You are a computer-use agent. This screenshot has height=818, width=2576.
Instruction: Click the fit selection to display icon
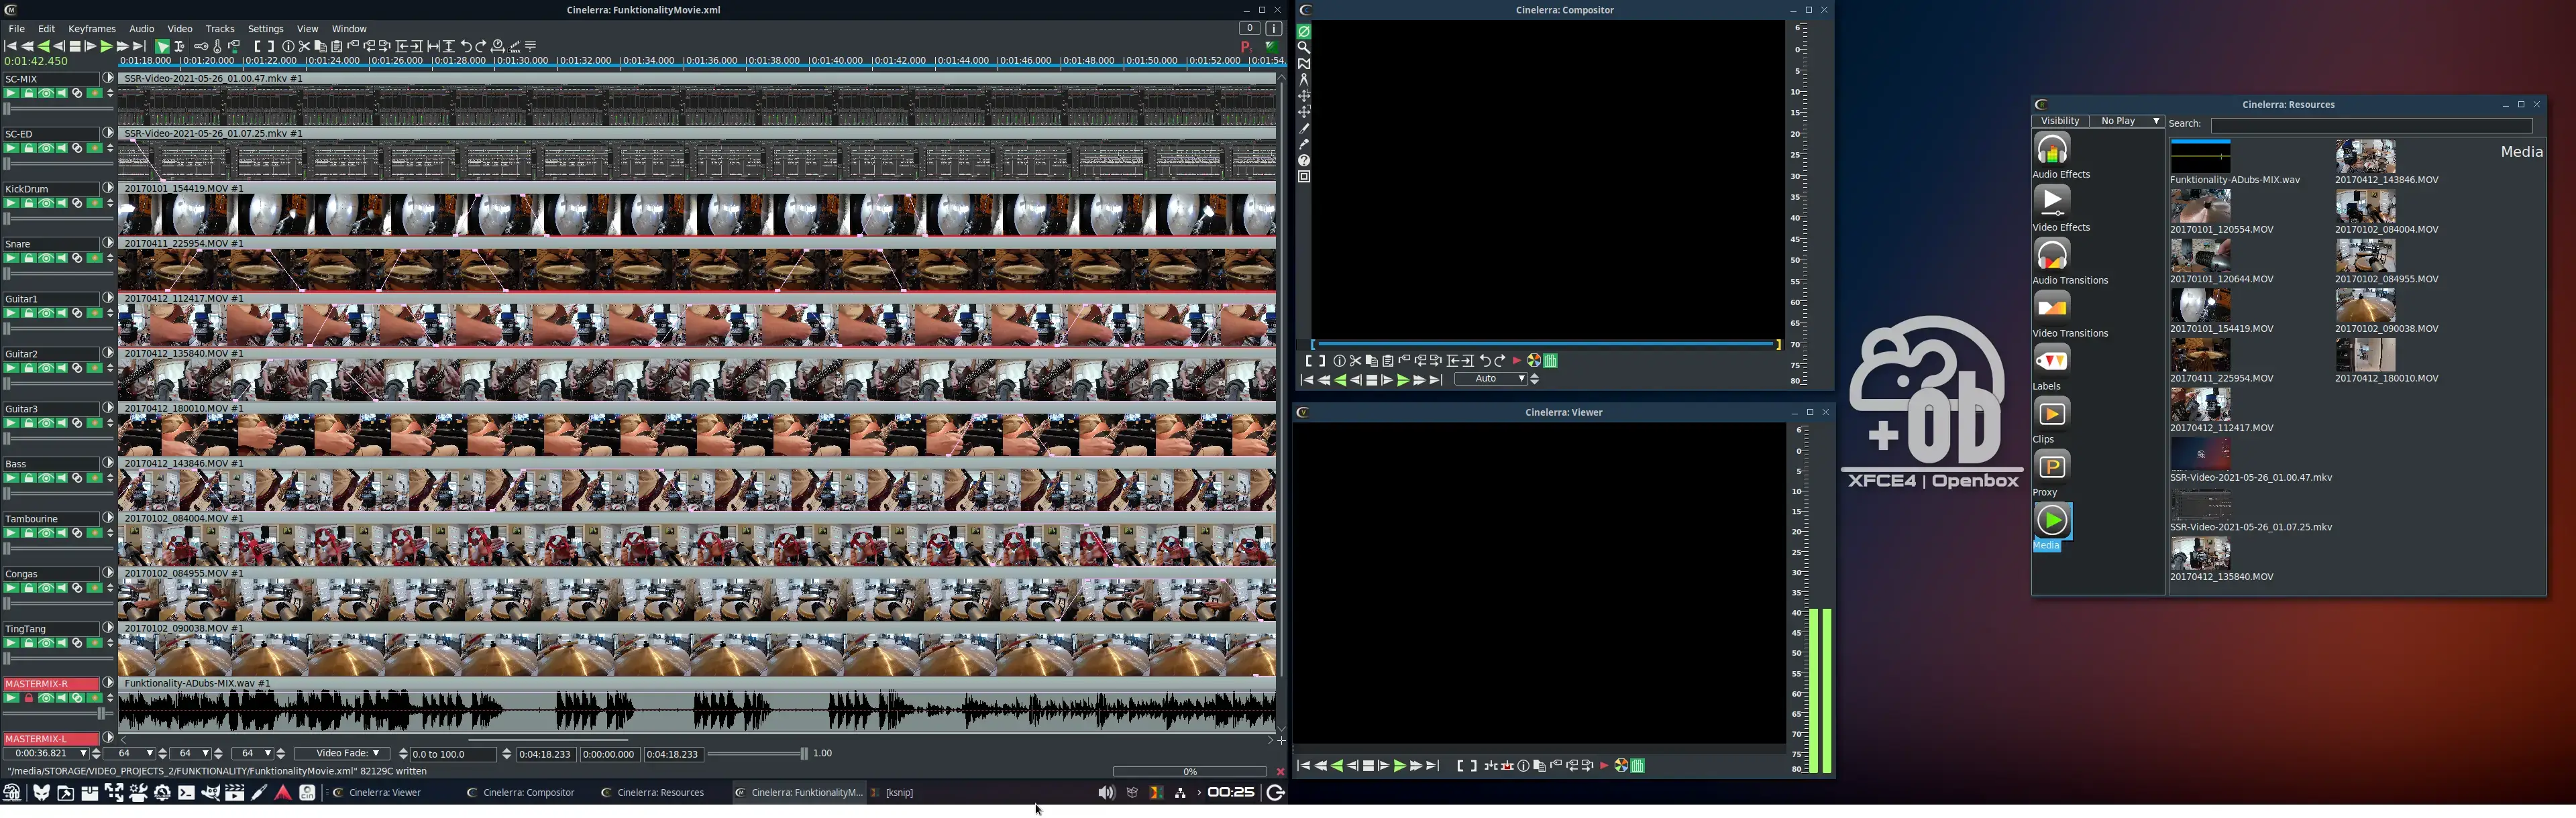[433, 46]
